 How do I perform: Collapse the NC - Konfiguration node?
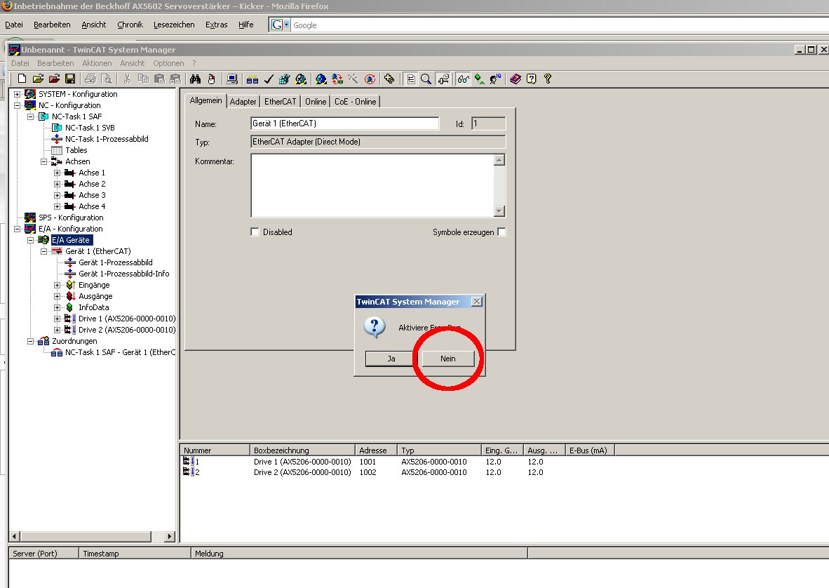pyautogui.click(x=17, y=105)
